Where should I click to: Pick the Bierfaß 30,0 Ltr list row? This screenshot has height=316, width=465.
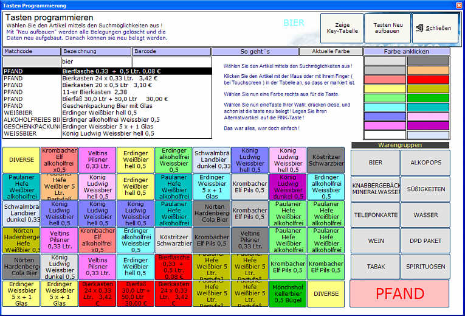click(x=108, y=99)
